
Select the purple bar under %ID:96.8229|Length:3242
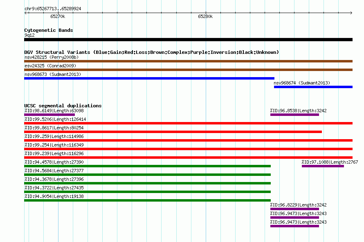(x=294, y=209)
